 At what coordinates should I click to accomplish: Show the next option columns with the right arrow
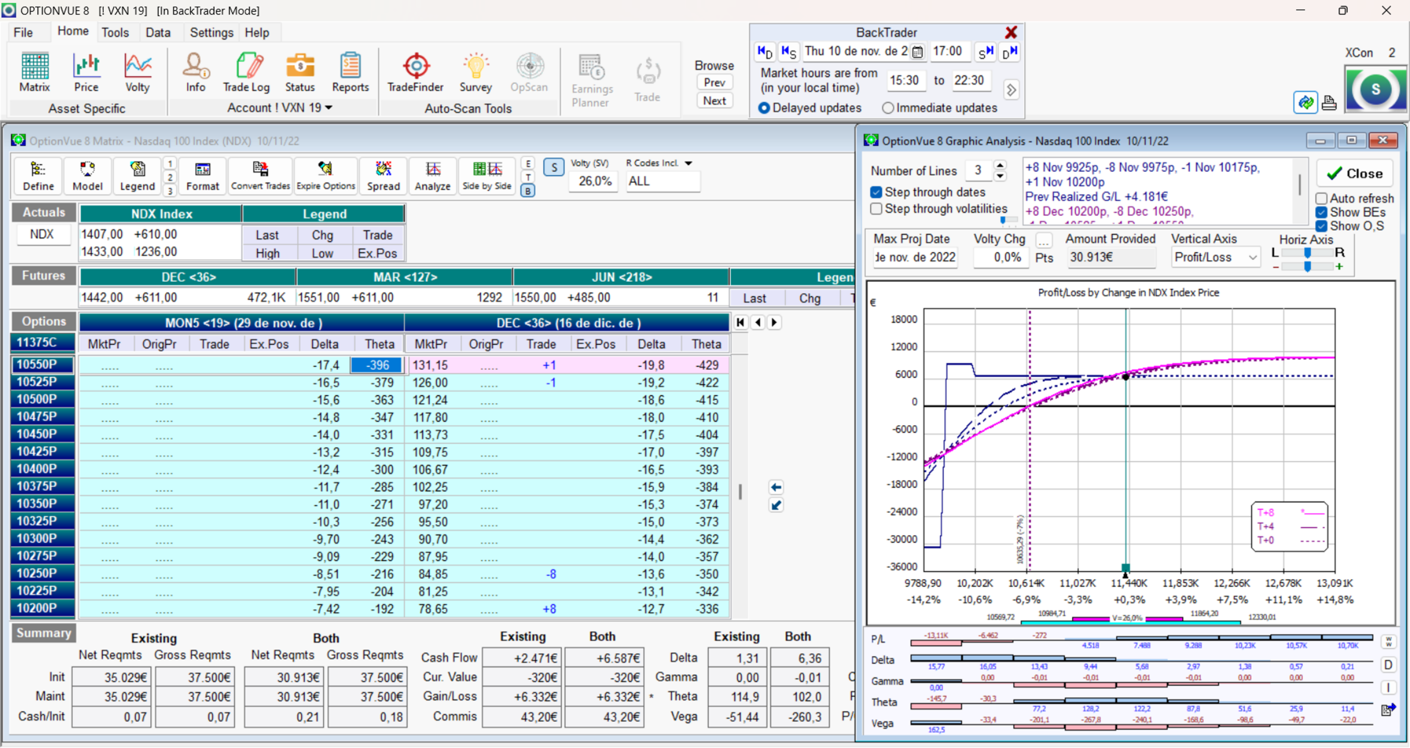tap(774, 323)
